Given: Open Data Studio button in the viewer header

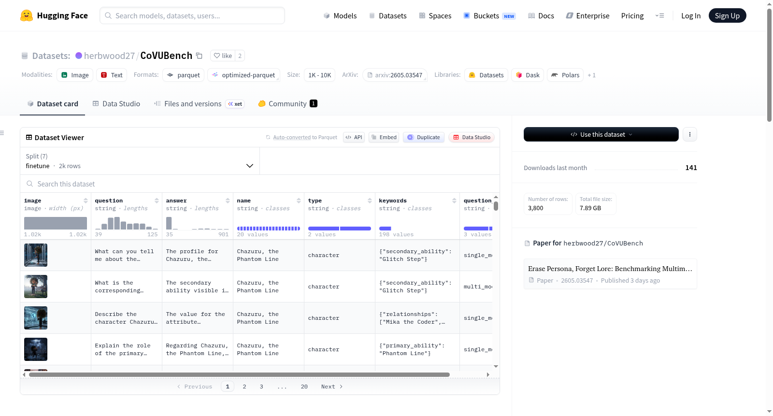Looking at the screenshot, I should [x=472, y=137].
